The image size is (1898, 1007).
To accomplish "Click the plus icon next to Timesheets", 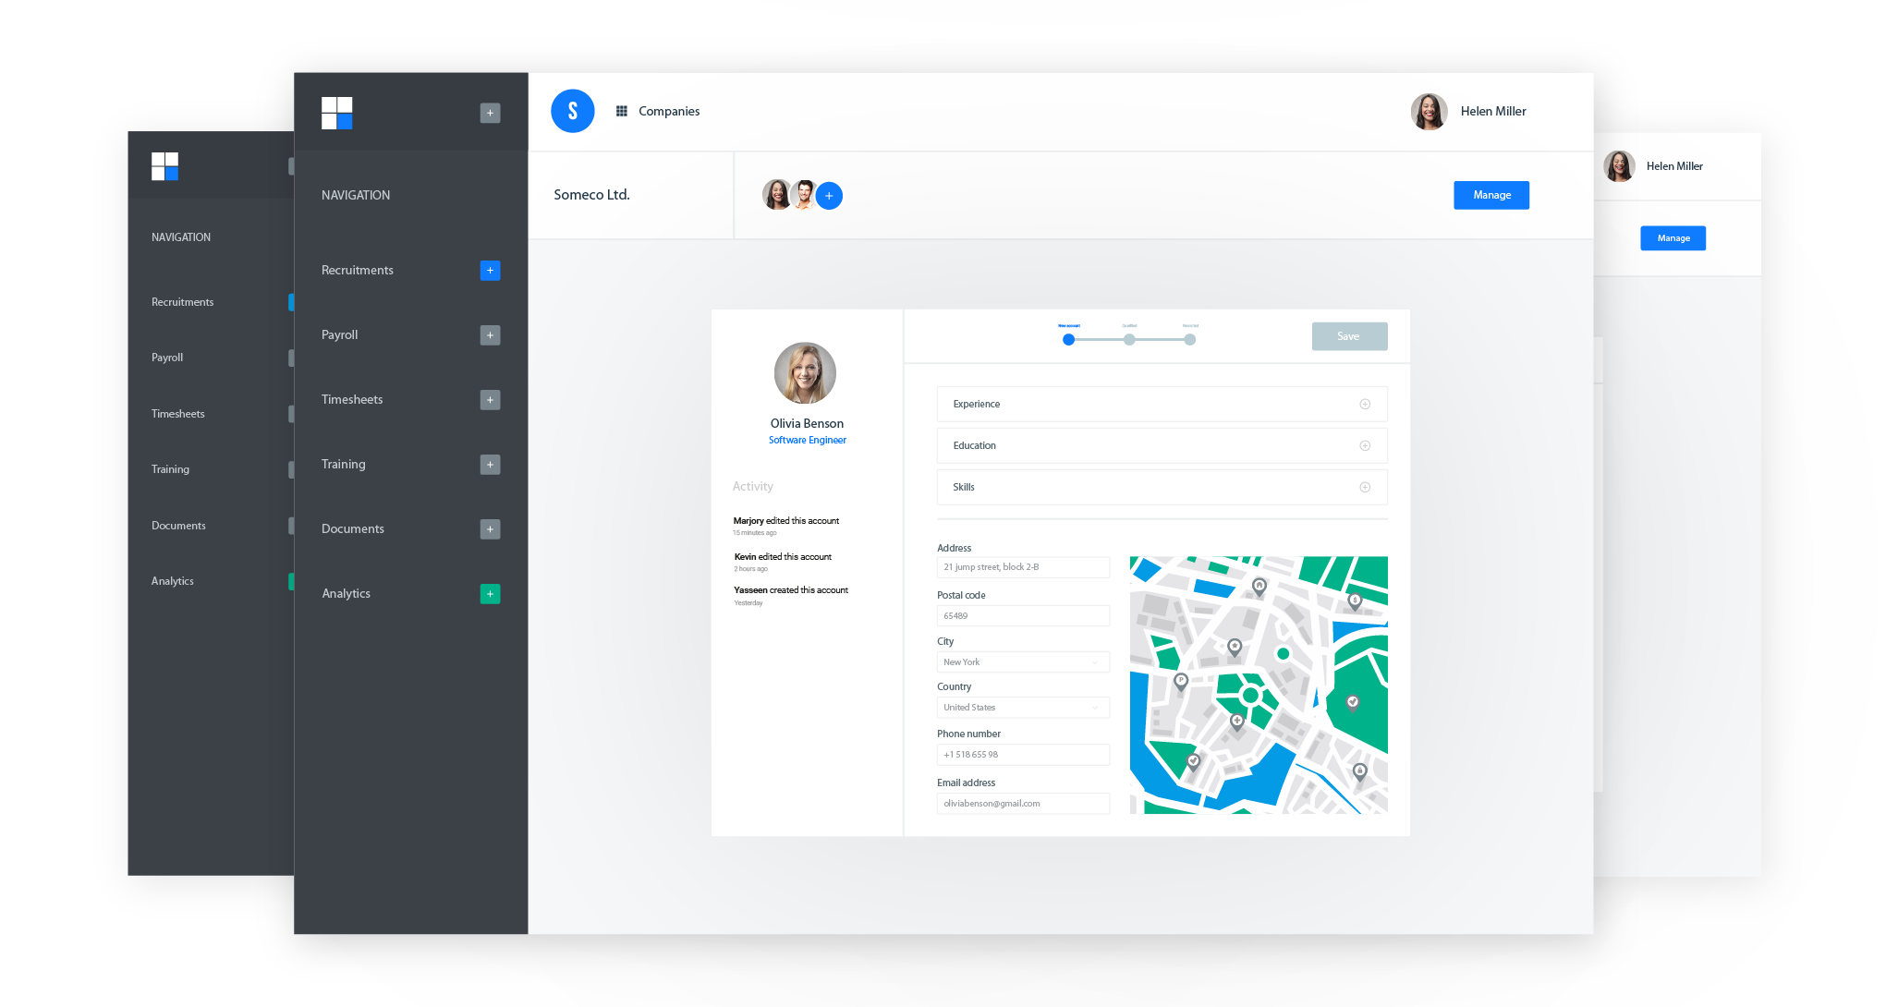I will click(x=490, y=400).
